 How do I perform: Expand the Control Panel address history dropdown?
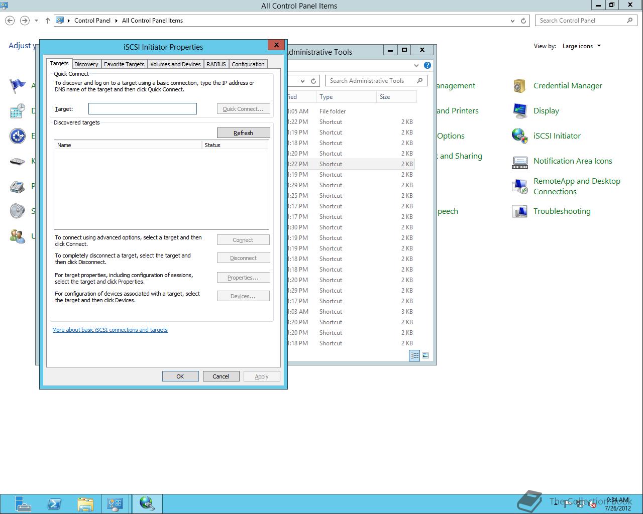click(x=512, y=21)
